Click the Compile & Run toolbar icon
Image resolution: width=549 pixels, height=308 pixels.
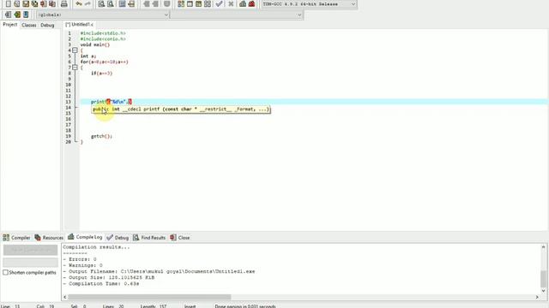(198, 3)
